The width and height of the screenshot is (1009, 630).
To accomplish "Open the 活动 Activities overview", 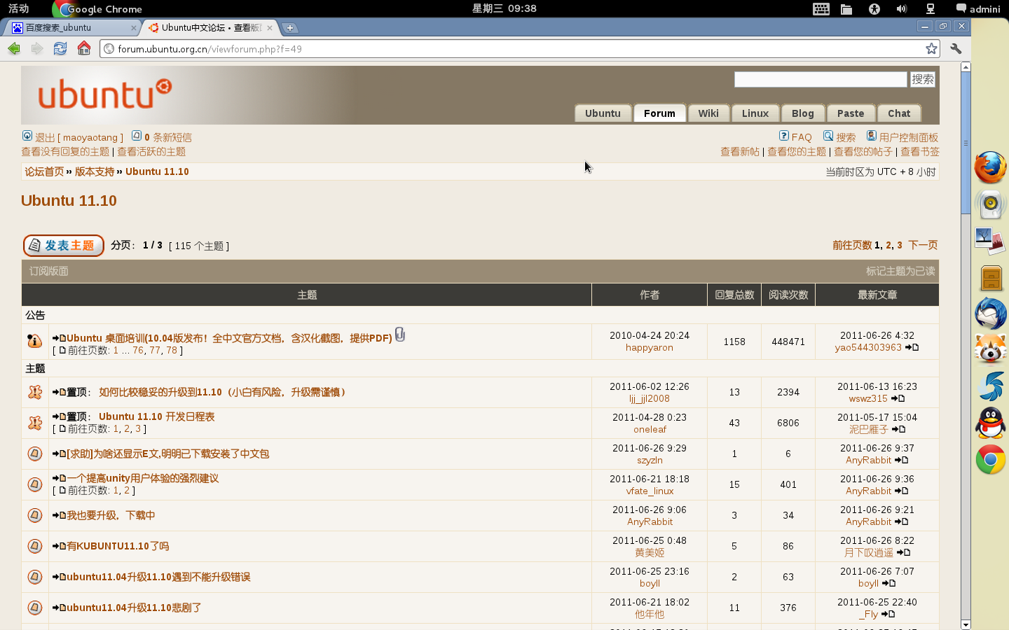I will pyautogui.click(x=19, y=8).
